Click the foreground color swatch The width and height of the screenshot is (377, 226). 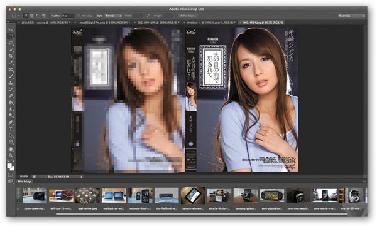click(9, 166)
